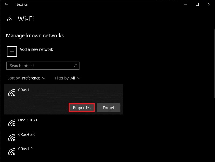Open Properties for the CRasH network

(81, 107)
